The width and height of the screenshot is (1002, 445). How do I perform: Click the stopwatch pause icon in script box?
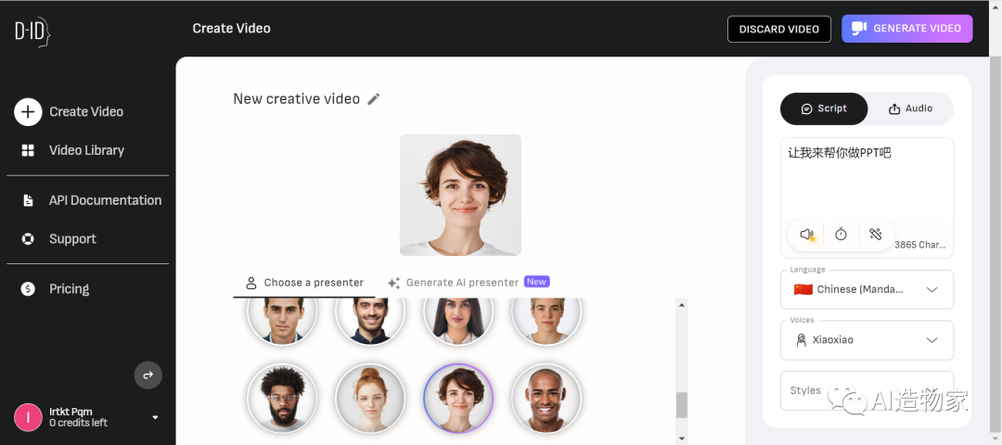point(841,235)
